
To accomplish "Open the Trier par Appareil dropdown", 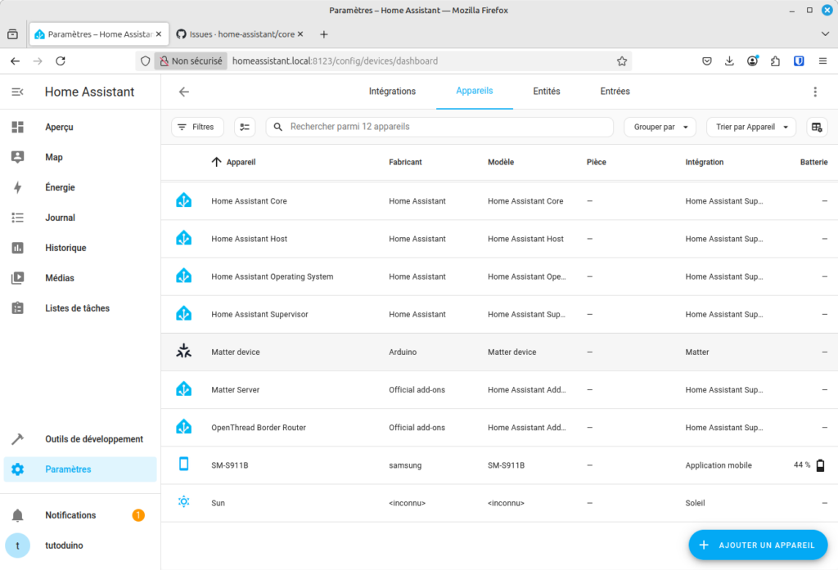I will [751, 127].
